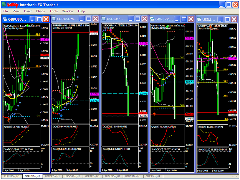Click the magenta 1.9750 price label in GBPUSD

[45, 39]
